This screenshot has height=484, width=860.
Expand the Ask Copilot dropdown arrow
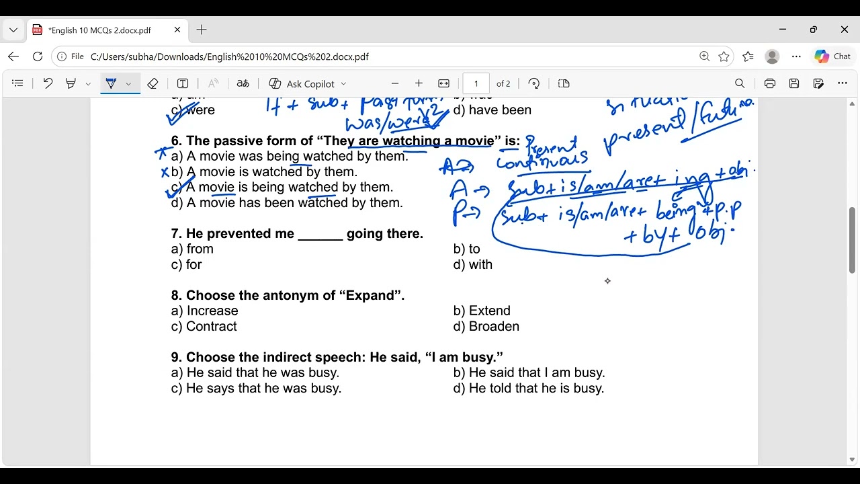pos(343,84)
